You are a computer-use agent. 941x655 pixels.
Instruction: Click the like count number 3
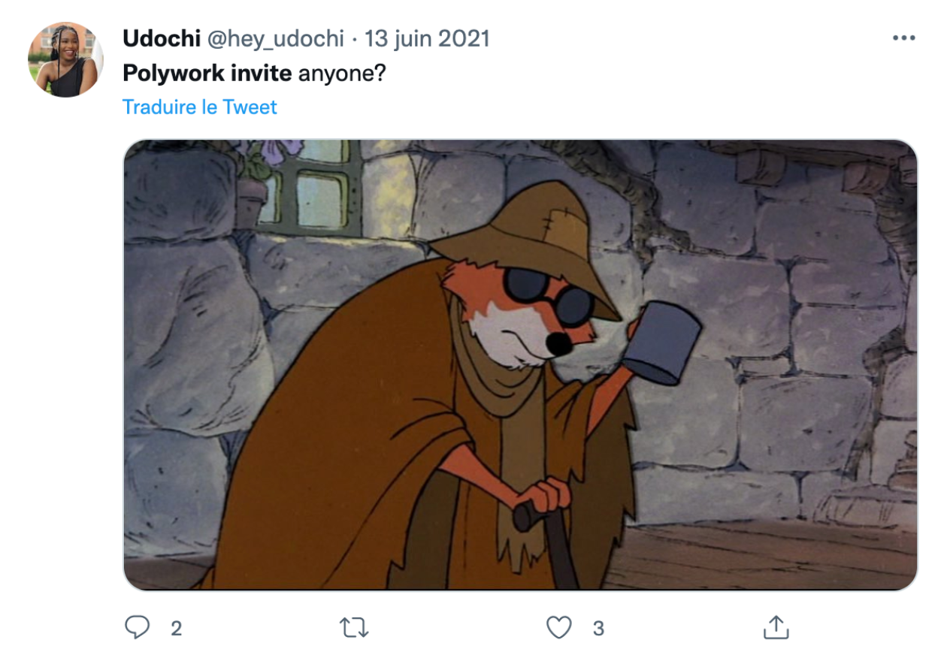click(598, 628)
